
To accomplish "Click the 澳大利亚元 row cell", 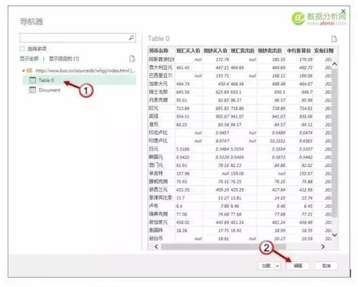I will coord(161,67).
